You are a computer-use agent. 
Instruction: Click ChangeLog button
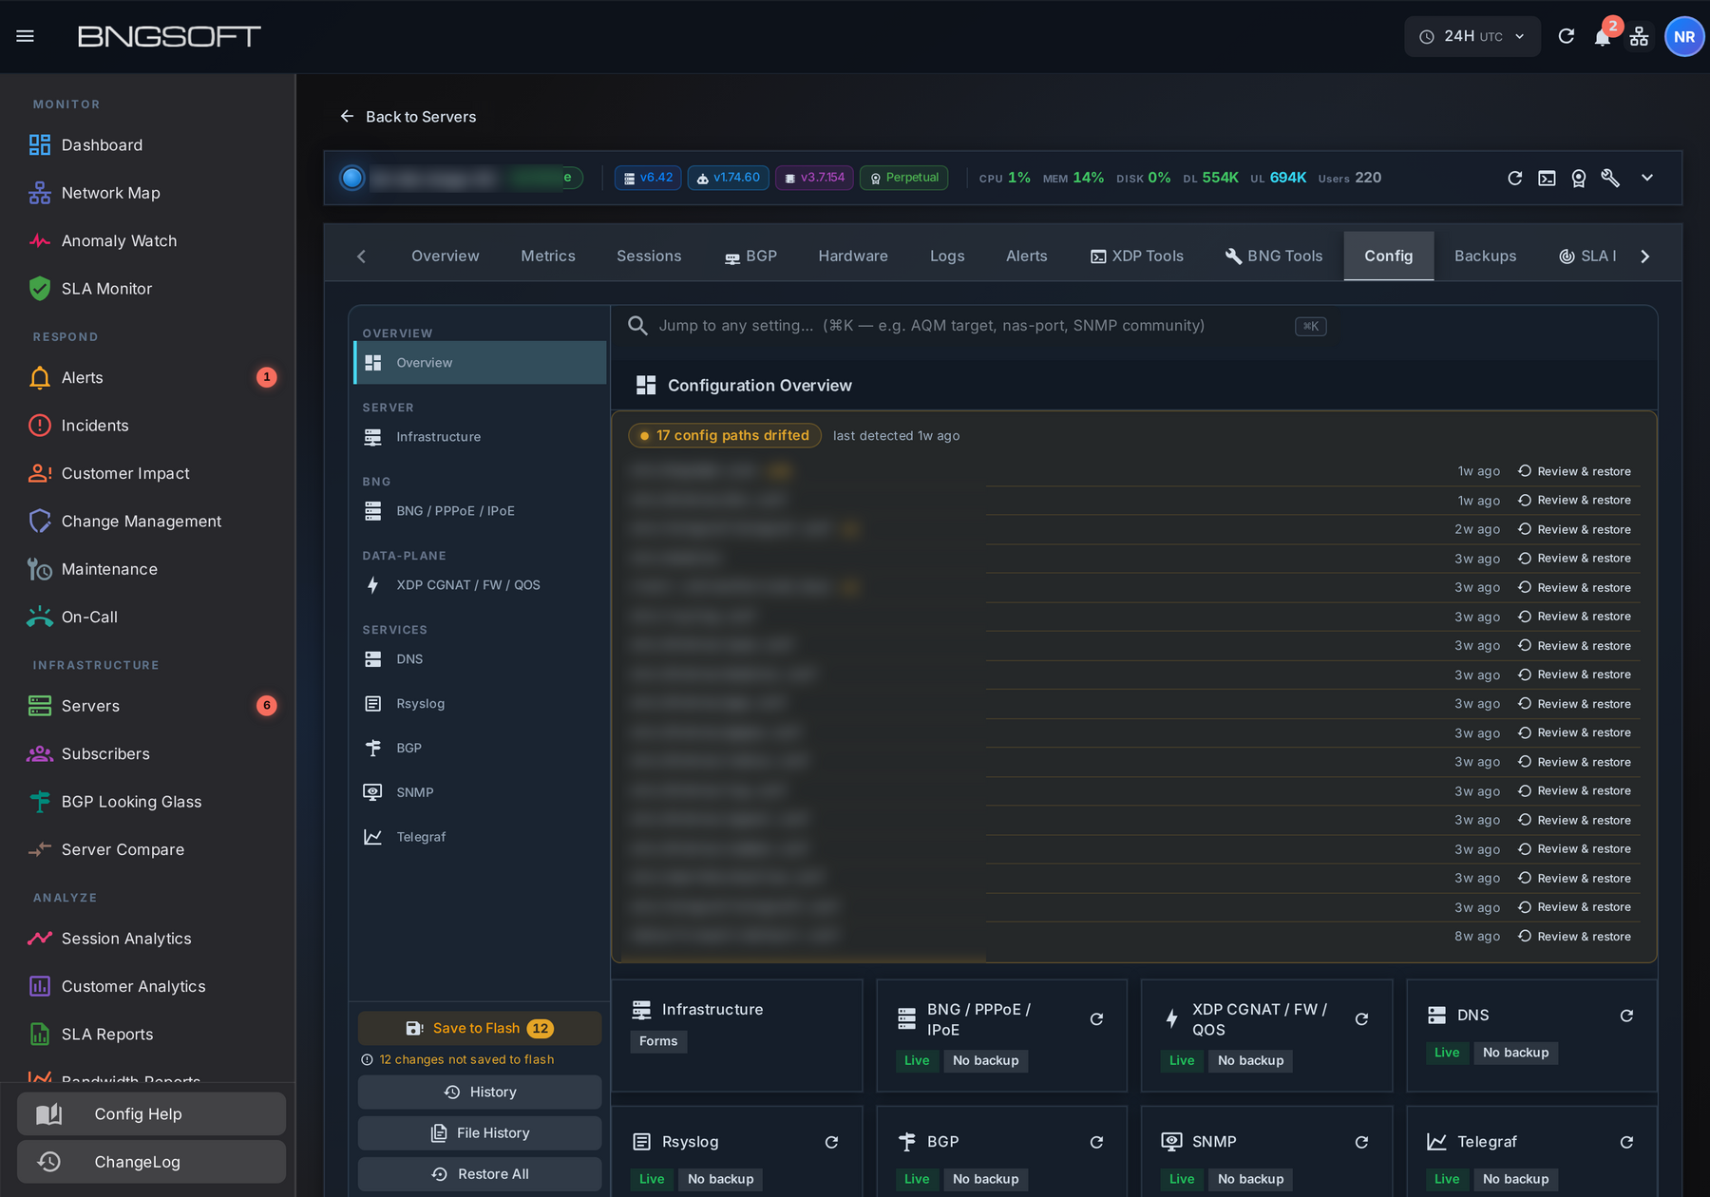pos(151,1162)
